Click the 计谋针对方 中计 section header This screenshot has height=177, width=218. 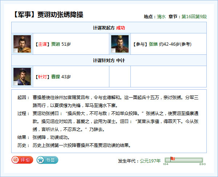point(109,60)
